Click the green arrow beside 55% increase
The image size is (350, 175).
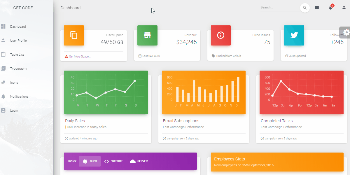(x=66, y=127)
